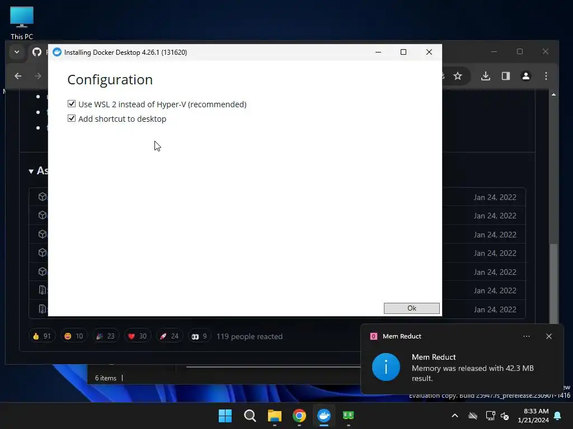Click last Jan 24, 2022 asset date
The width and height of the screenshot is (573, 429).
495,309
